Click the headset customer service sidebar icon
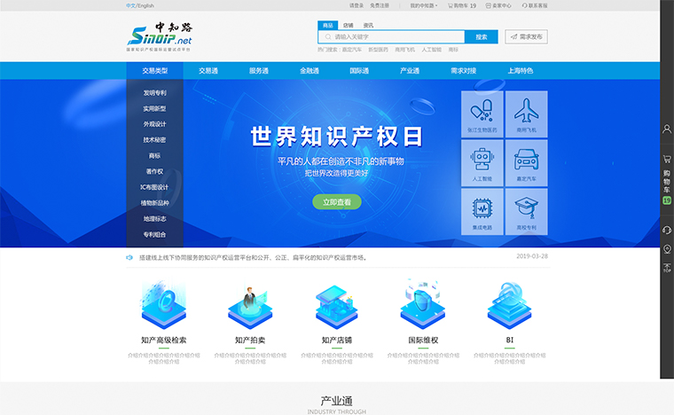Viewport: 674px width, 415px height. point(667,231)
